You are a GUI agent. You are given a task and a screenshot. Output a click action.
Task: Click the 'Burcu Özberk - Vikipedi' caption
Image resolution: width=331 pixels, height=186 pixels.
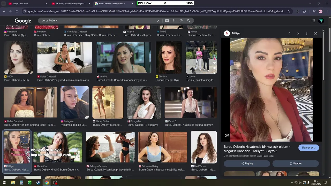(137, 35)
